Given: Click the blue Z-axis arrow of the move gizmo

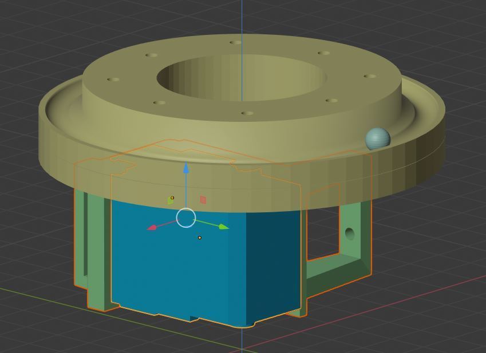Looking at the screenshot, I should point(186,167).
